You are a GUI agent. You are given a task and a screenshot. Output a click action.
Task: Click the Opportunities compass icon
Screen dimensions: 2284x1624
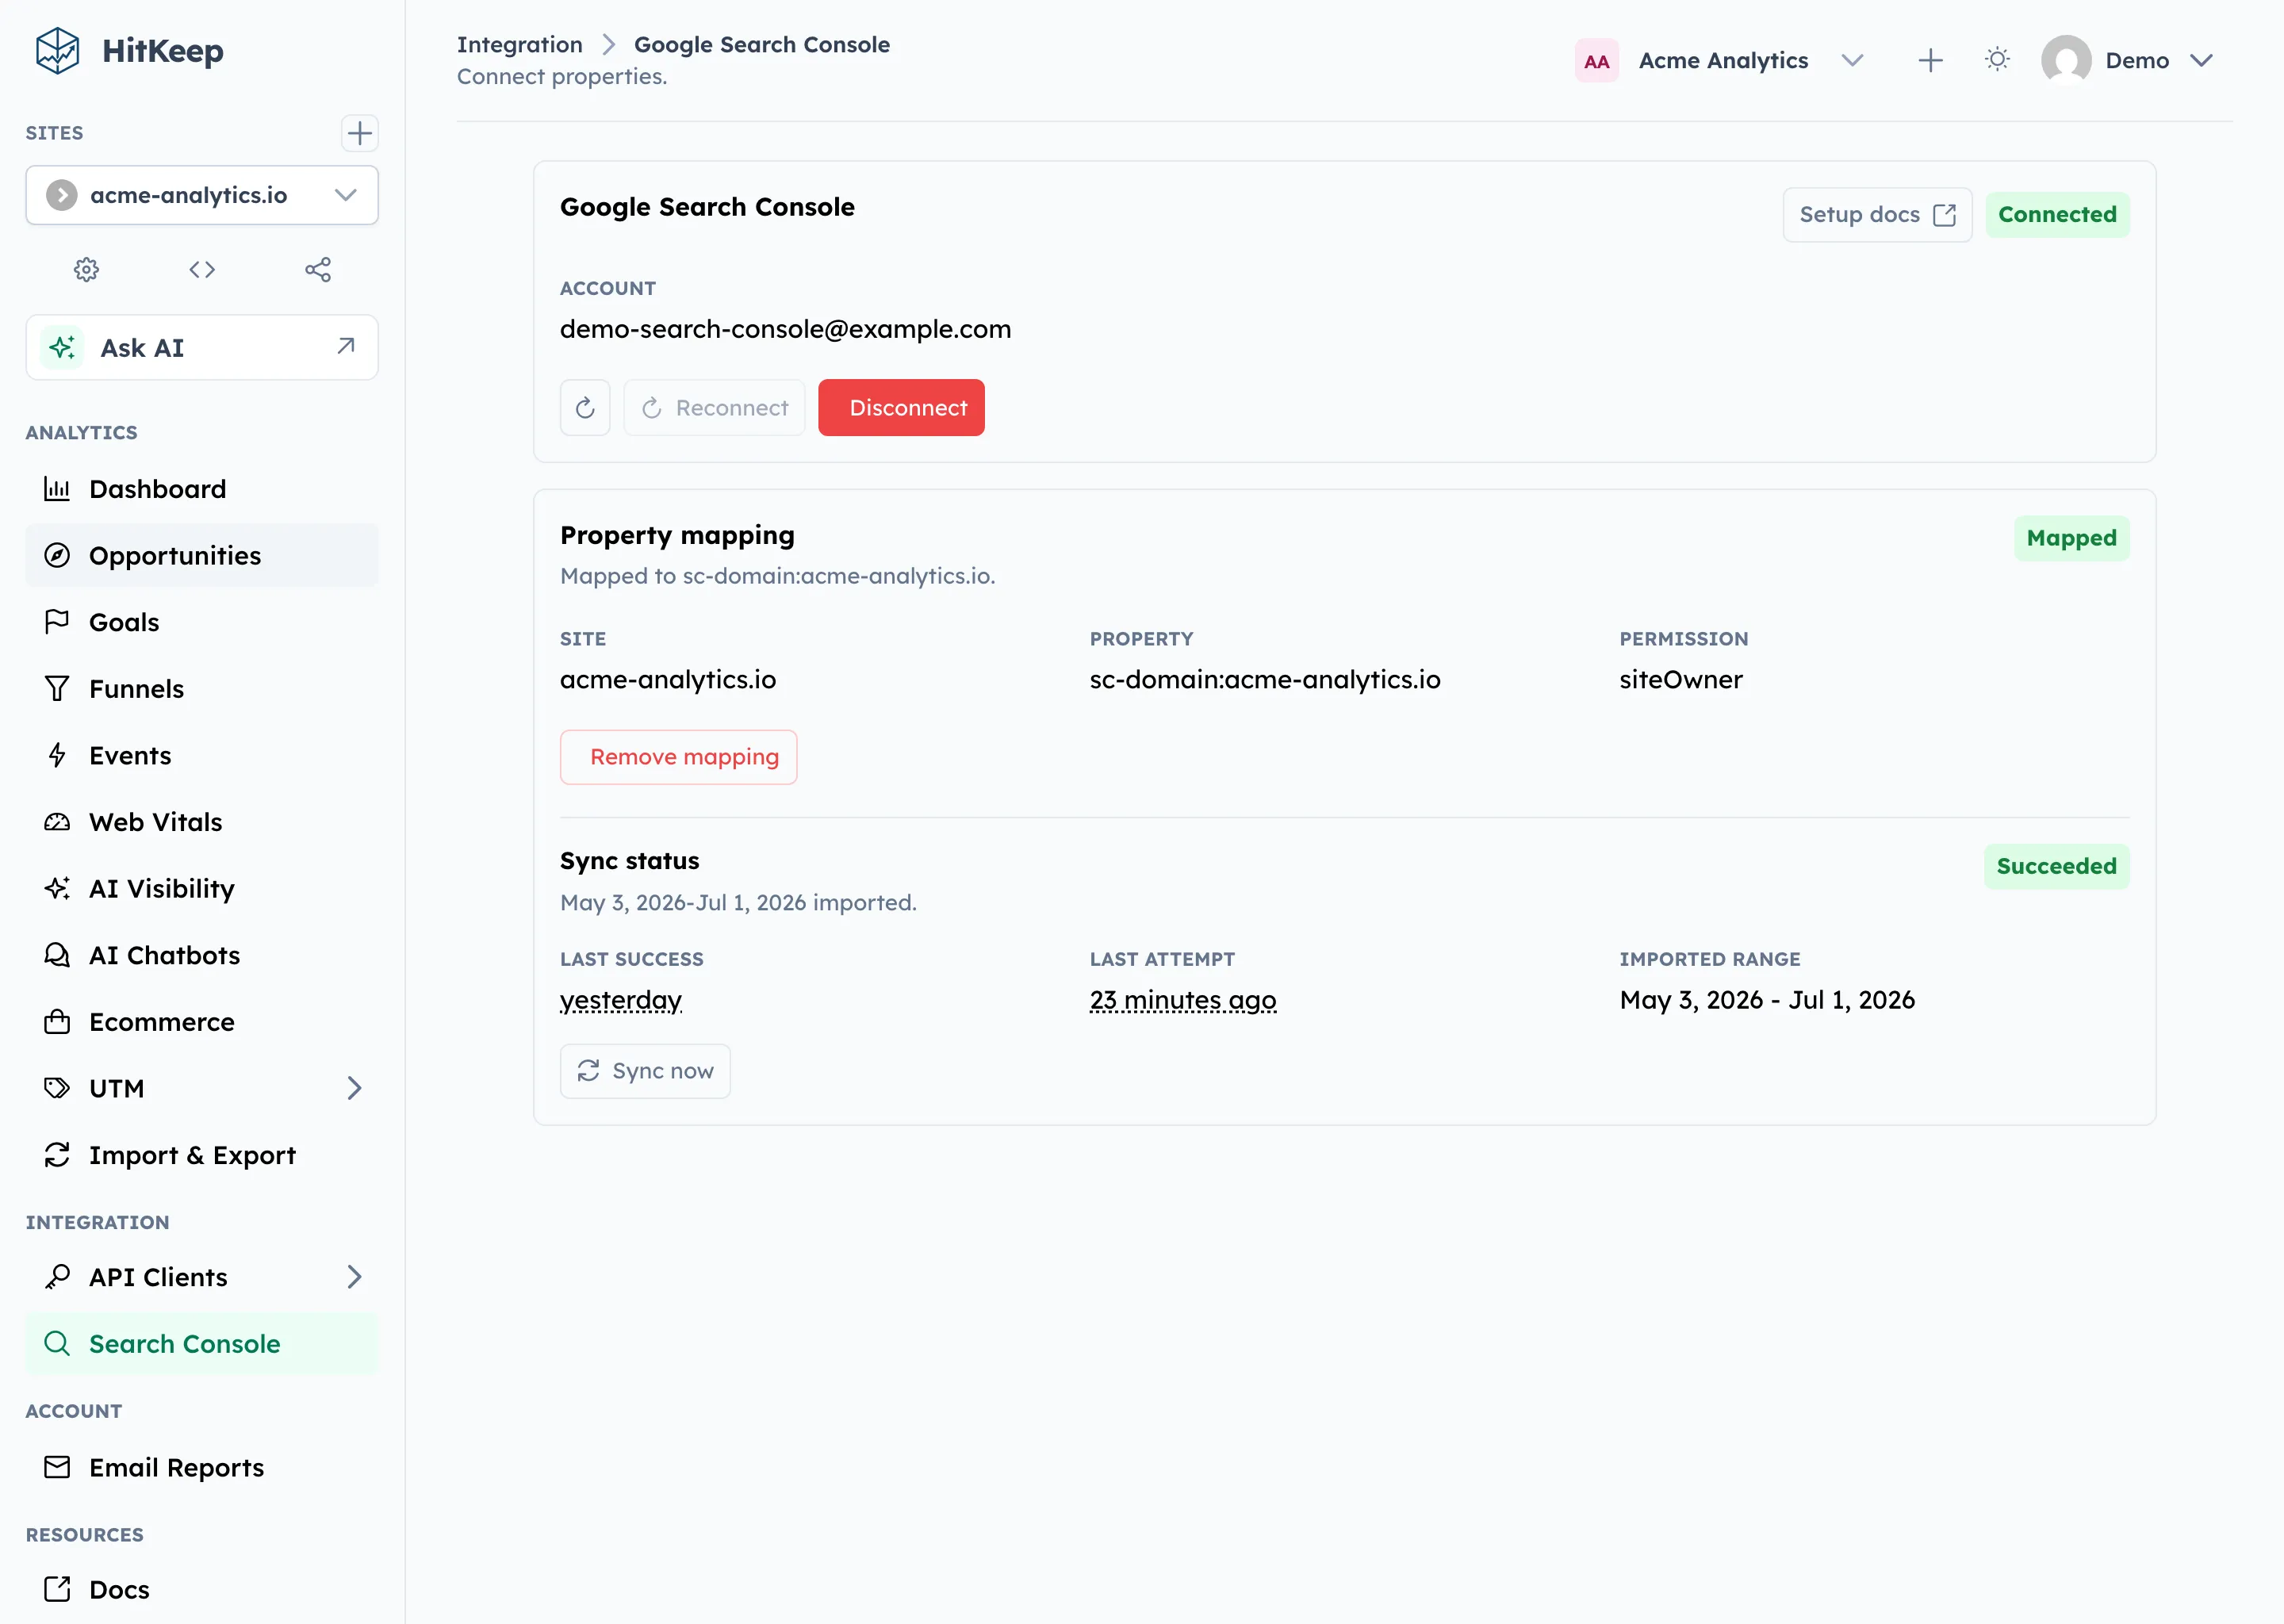[x=57, y=555]
